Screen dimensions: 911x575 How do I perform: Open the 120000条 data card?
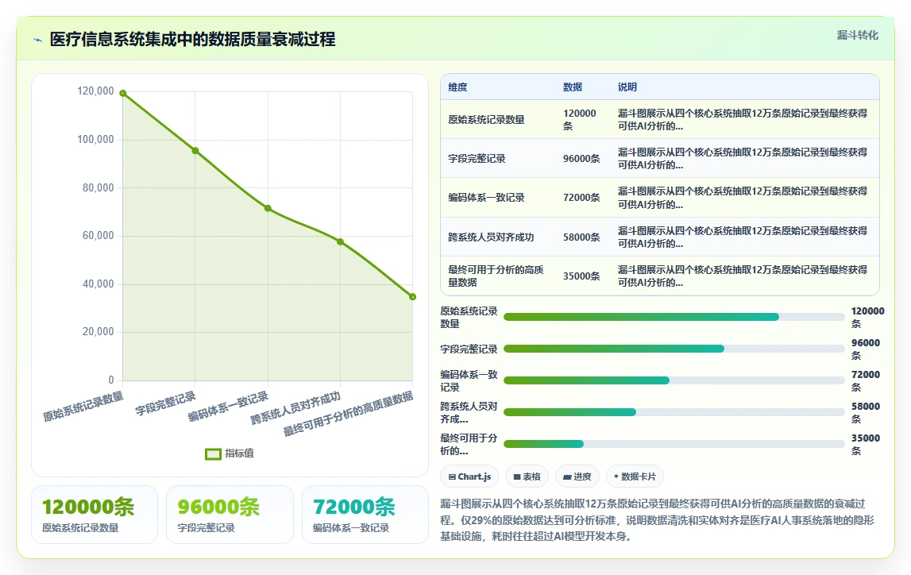[x=95, y=515]
